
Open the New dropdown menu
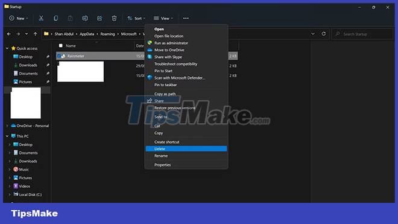[x=19, y=18]
